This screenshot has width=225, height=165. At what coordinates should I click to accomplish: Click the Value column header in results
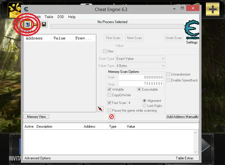pos(63,38)
